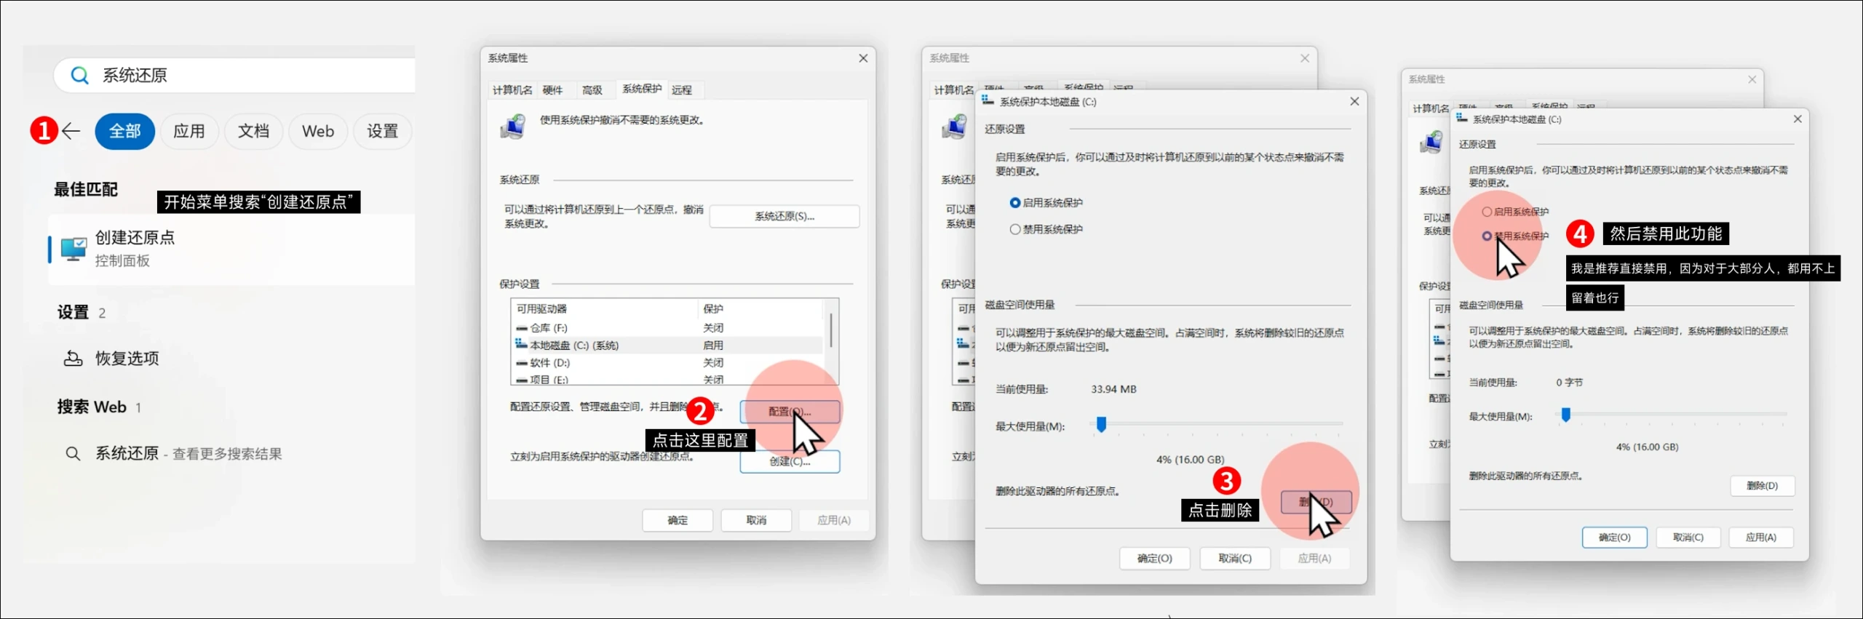Viewport: 1863px width, 619px height.
Task: Click 取消(C) in the dialog showing 33.94 MB
Action: point(1235,558)
